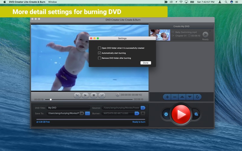Open Spotlight search in the menu bar
The width and height of the screenshot is (242, 151).
(x=226, y=2)
